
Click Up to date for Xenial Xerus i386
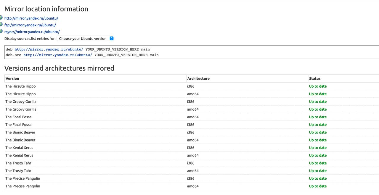(x=318, y=148)
